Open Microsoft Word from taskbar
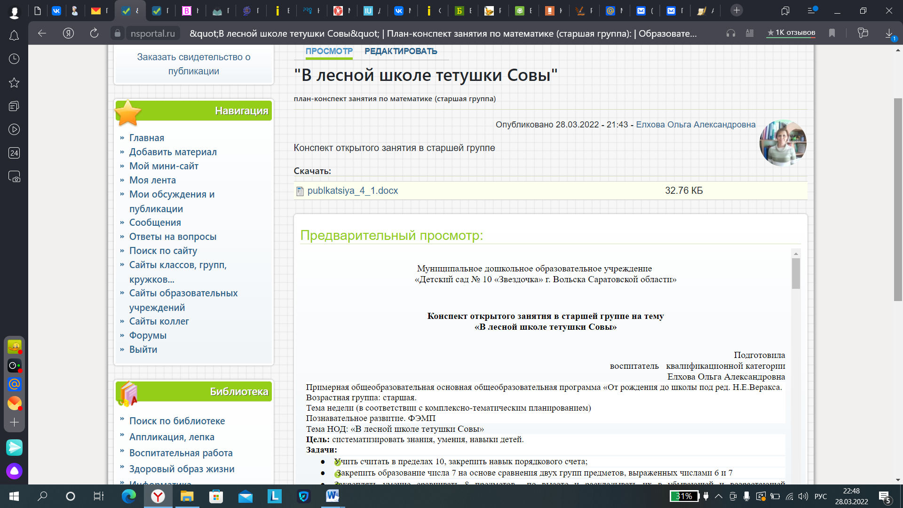This screenshot has height=508, width=903. (332, 496)
